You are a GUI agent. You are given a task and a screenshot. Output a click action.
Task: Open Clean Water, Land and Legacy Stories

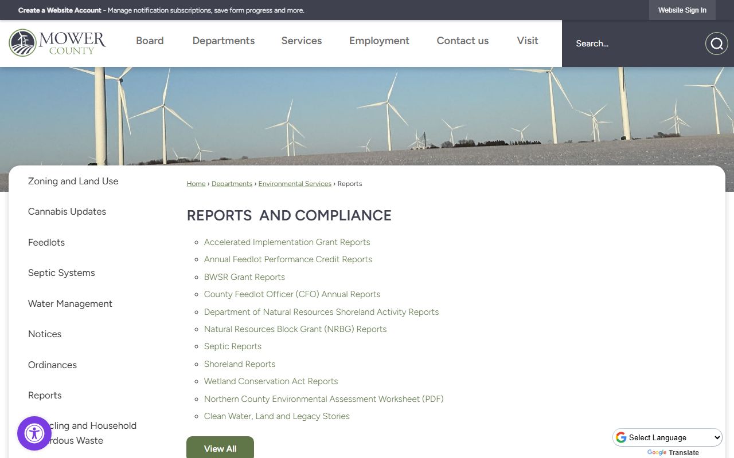pyautogui.click(x=277, y=416)
